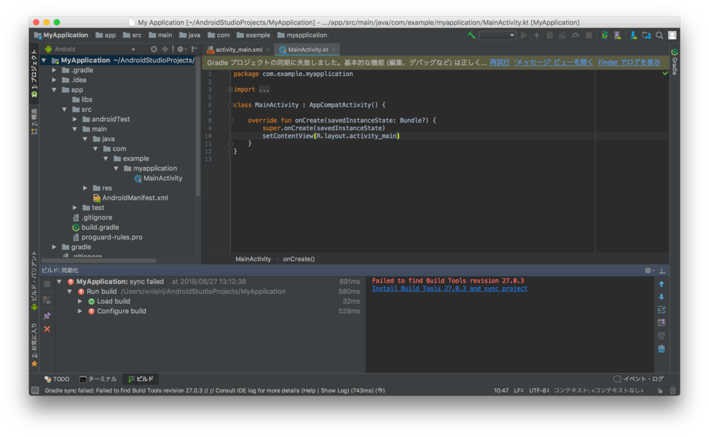709x437 pixels.
Task: Expand the .idea folder
Action: pyautogui.click(x=54, y=80)
